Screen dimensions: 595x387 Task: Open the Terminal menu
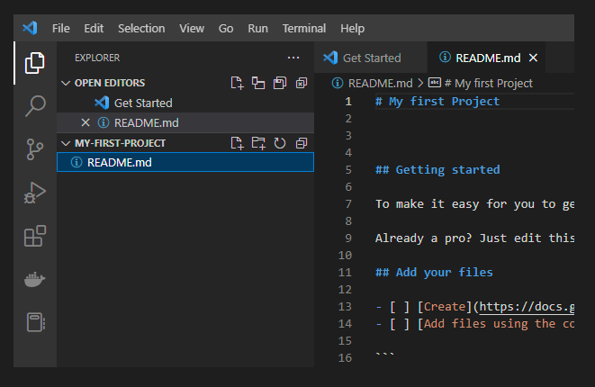tap(304, 28)
